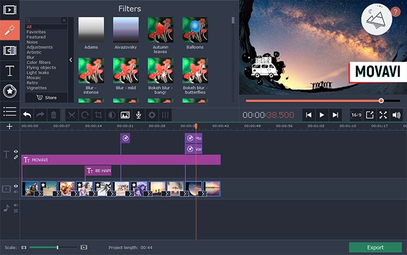This screenshot has height=255, width=407.
Task: Select the MOVAVI title clip
Action: [x=121, y=160]
